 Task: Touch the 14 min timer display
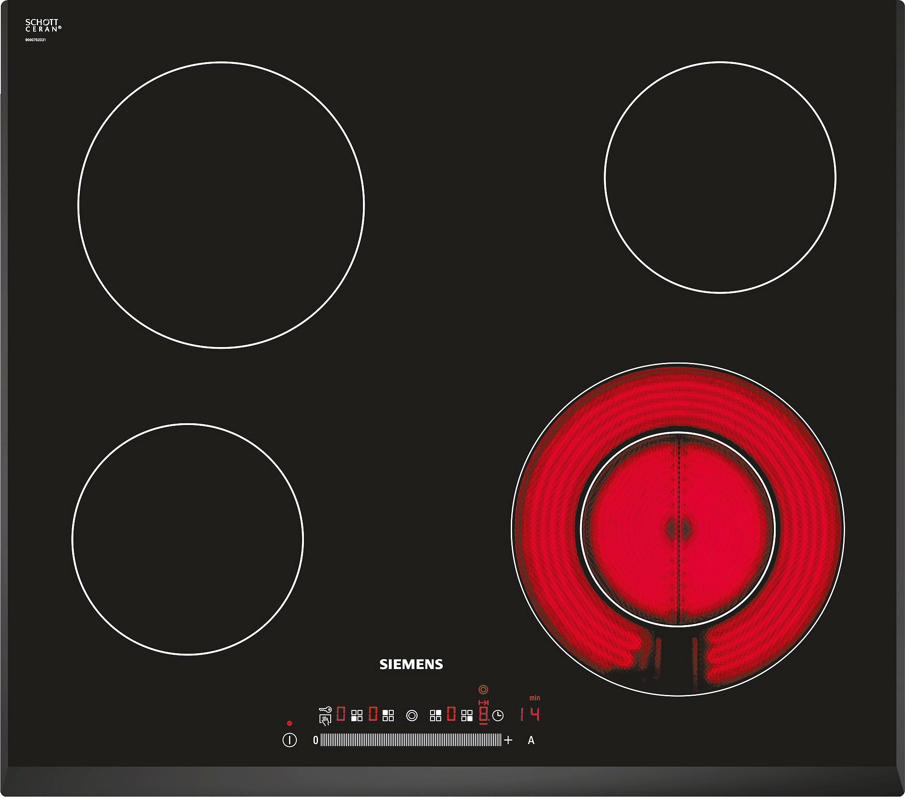(x=530, y=714)
